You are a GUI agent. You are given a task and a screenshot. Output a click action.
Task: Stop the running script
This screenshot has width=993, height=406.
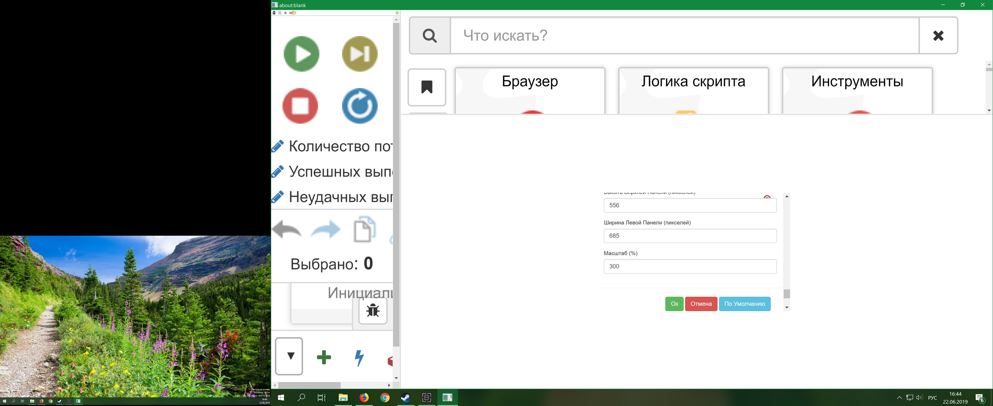coord(301,105)
